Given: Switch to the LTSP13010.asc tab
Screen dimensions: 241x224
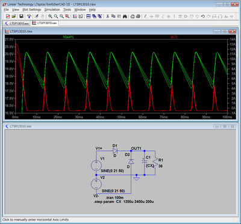Looking at the screenshot, I should [17, 24].
